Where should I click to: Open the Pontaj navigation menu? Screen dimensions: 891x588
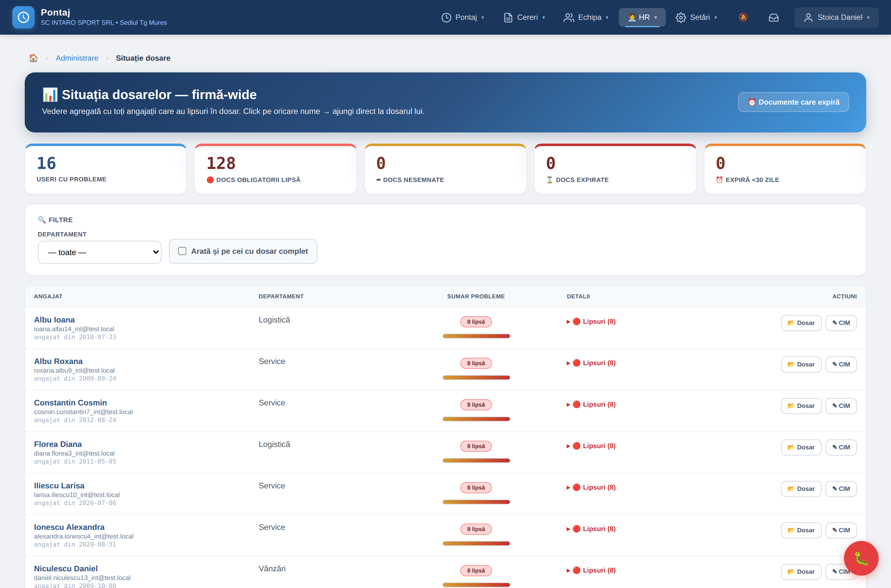[463, 17]
